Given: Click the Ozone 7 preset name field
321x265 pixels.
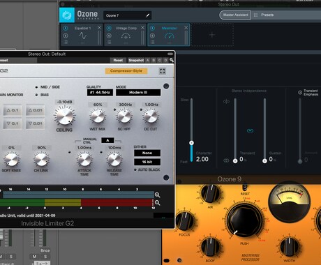Looking at the screenshot, I should pos(127,15).
